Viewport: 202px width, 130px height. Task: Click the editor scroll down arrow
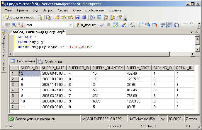(x=198, y=49)
